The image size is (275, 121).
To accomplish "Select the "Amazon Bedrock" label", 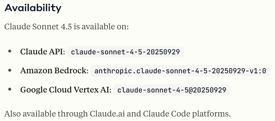I will click(54, 71).
